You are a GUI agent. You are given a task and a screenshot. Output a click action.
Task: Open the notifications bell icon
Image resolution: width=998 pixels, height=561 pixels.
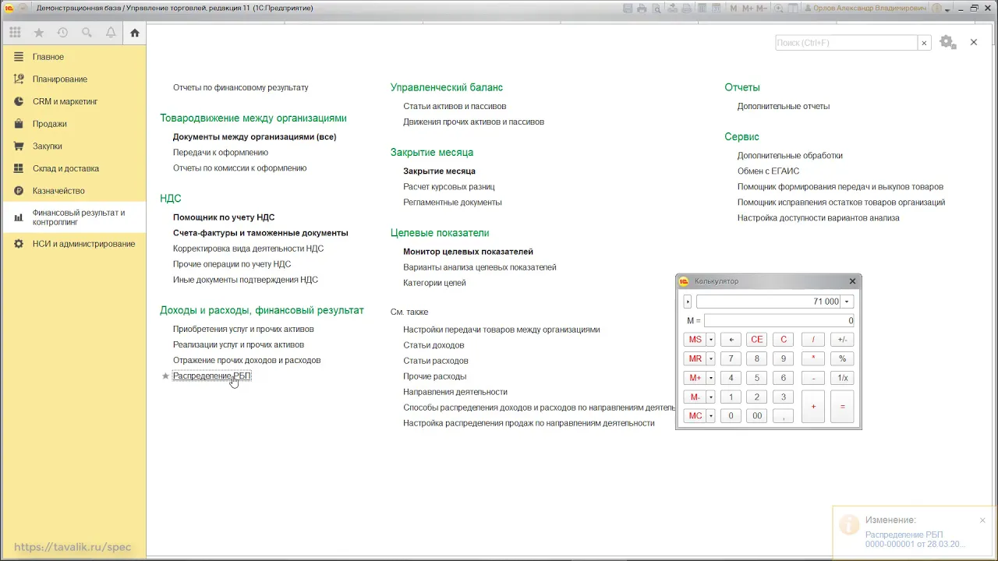pos(111,33)
